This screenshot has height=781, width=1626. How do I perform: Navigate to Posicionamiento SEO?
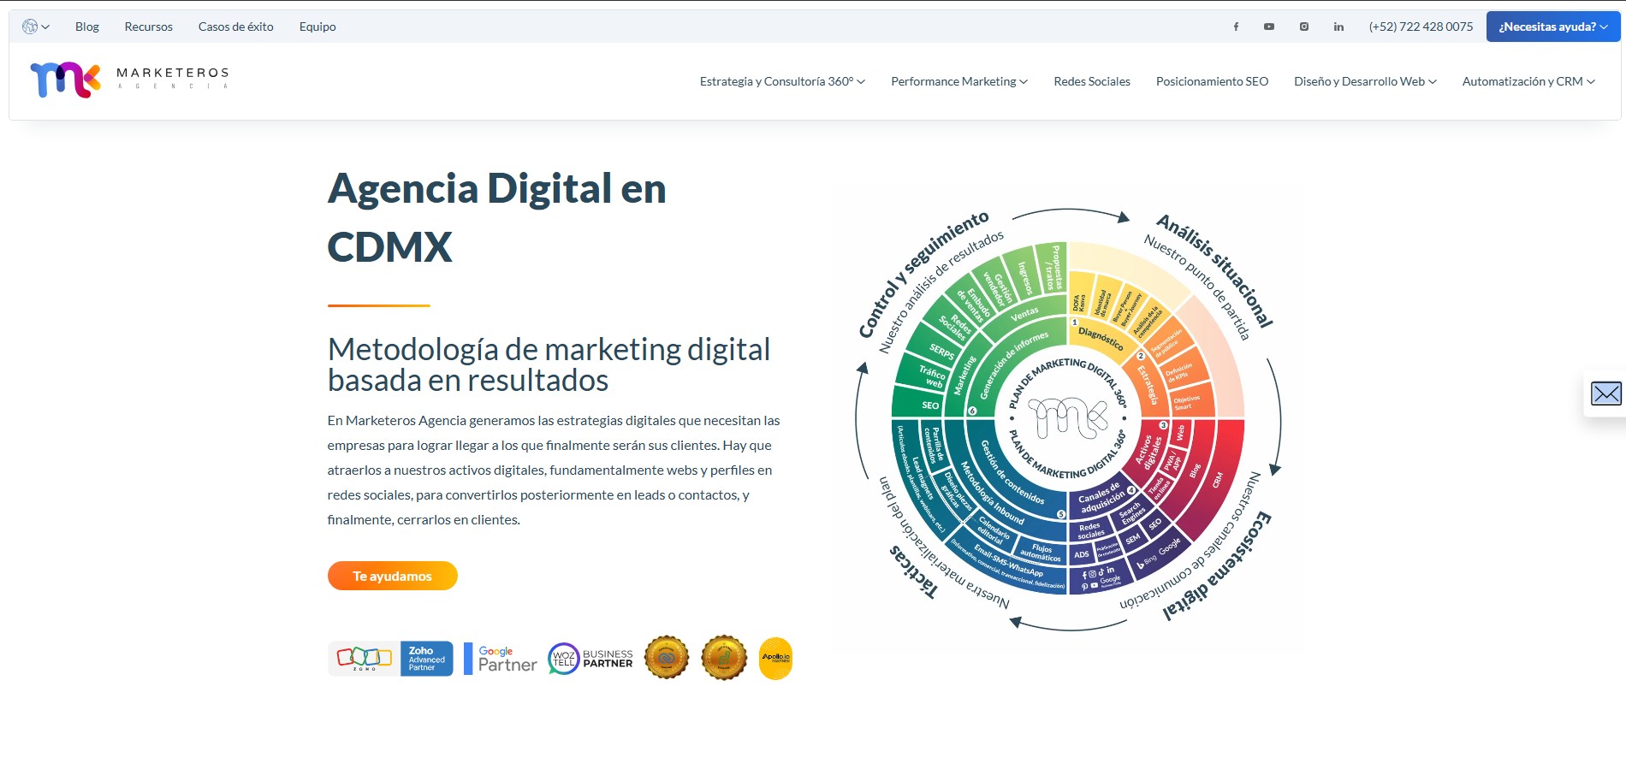coord(1212,81)
